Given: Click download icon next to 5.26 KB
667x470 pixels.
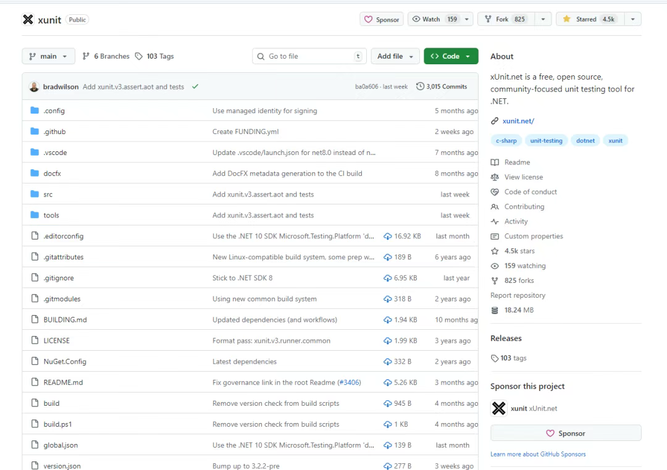Looking at the screenshot, I should tap(387, 382).
